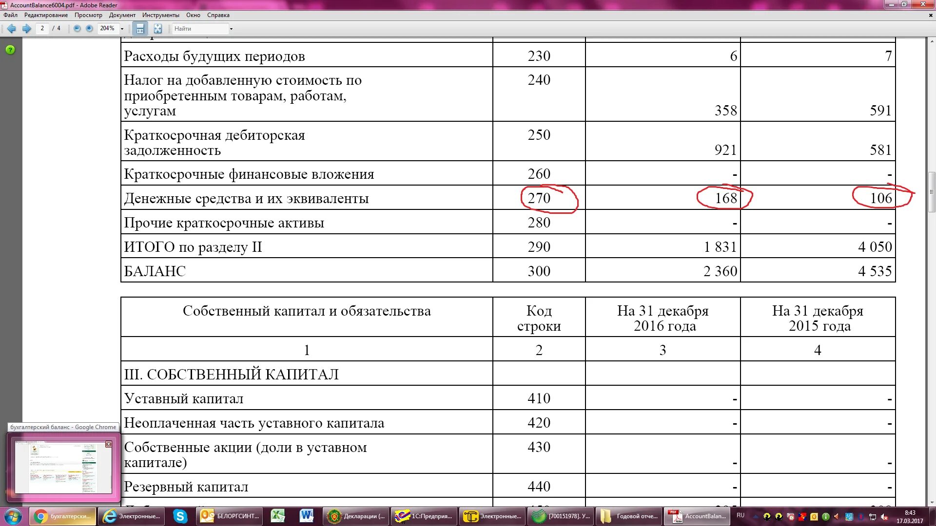Open the zoom level dropdown arrow
The height and width of the screenshot is (526, 936).
click(122, 29)
